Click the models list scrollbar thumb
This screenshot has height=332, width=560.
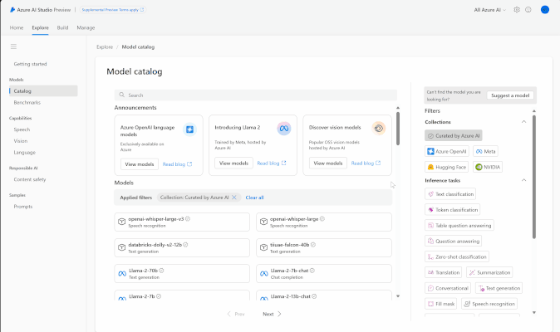tap(398, 129)
